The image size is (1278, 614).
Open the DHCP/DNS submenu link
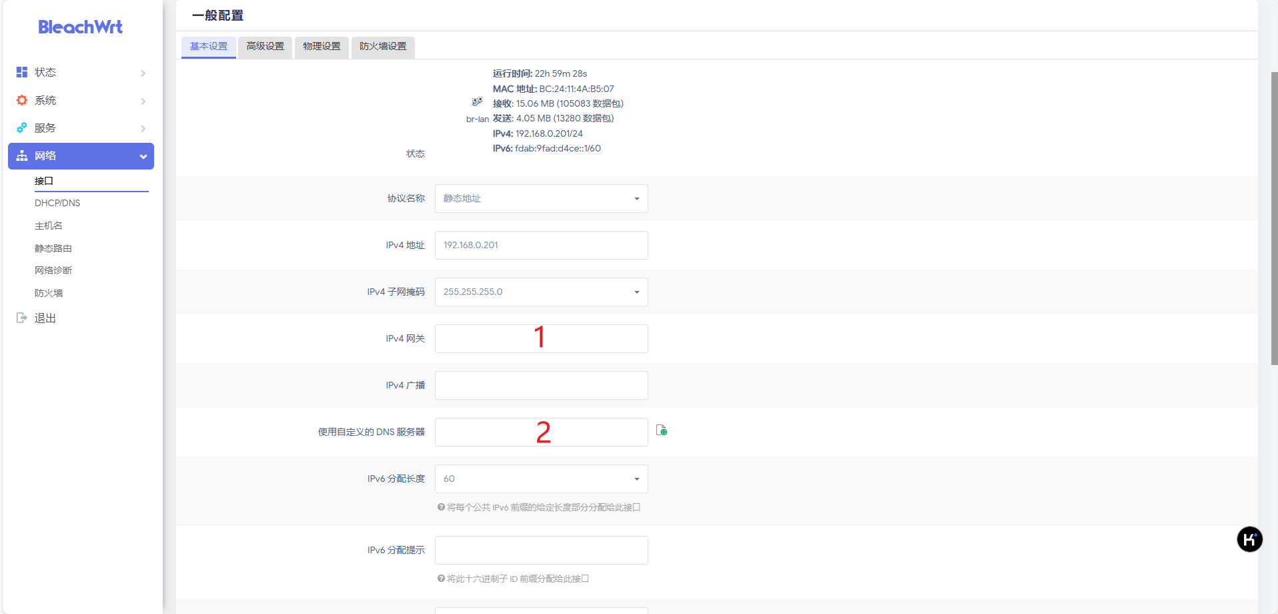click(x=57, y=203)
